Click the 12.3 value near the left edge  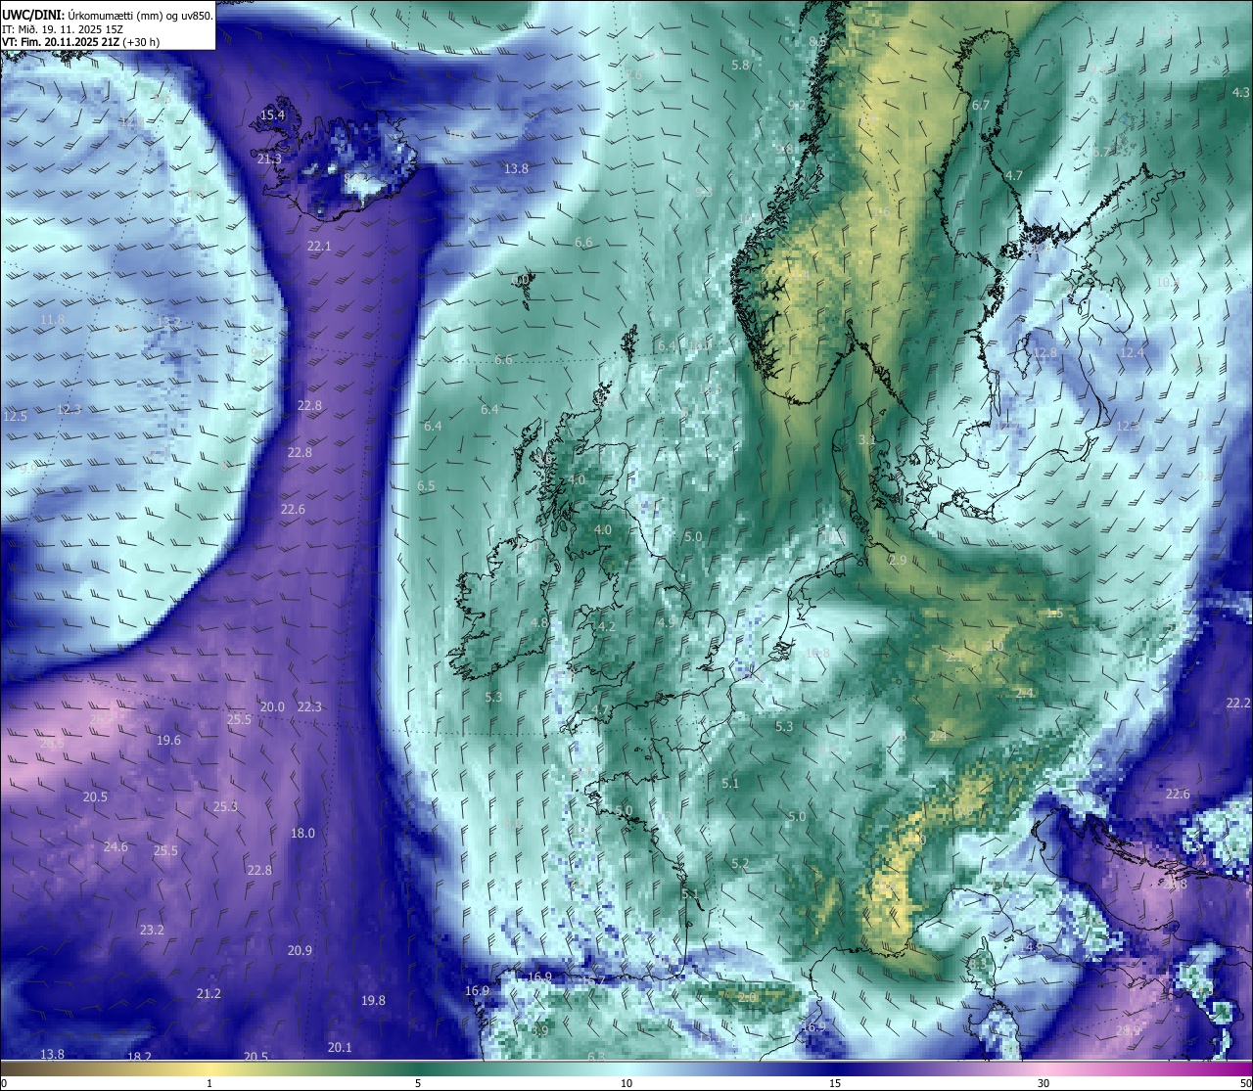[70, 410]
